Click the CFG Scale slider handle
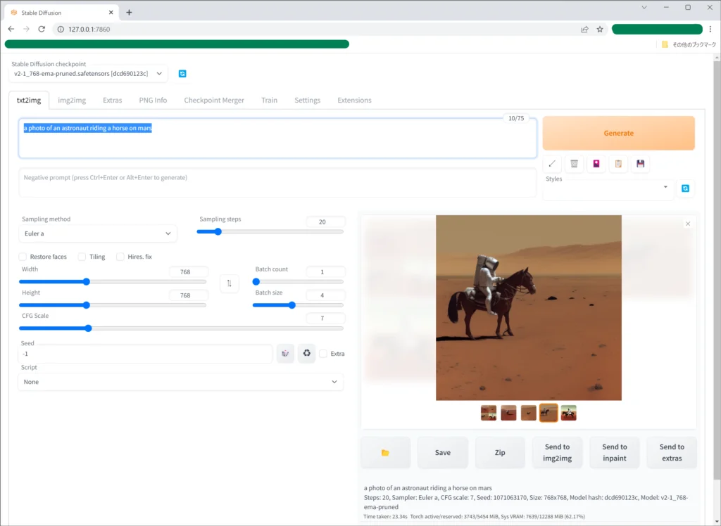Image resolution: width=721 pixels, height=526 pixels. pyautogui.click(x=88, y=328)
